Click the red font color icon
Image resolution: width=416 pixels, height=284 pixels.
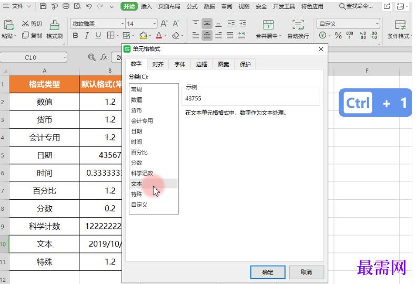pos(159,35)
